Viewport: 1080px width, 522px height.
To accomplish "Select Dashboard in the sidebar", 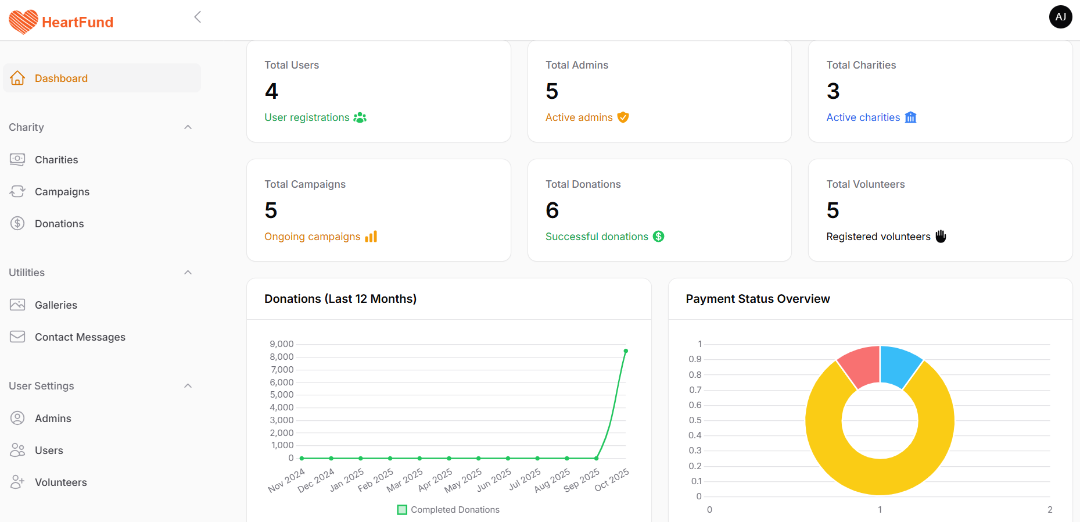I will [61, 78].
